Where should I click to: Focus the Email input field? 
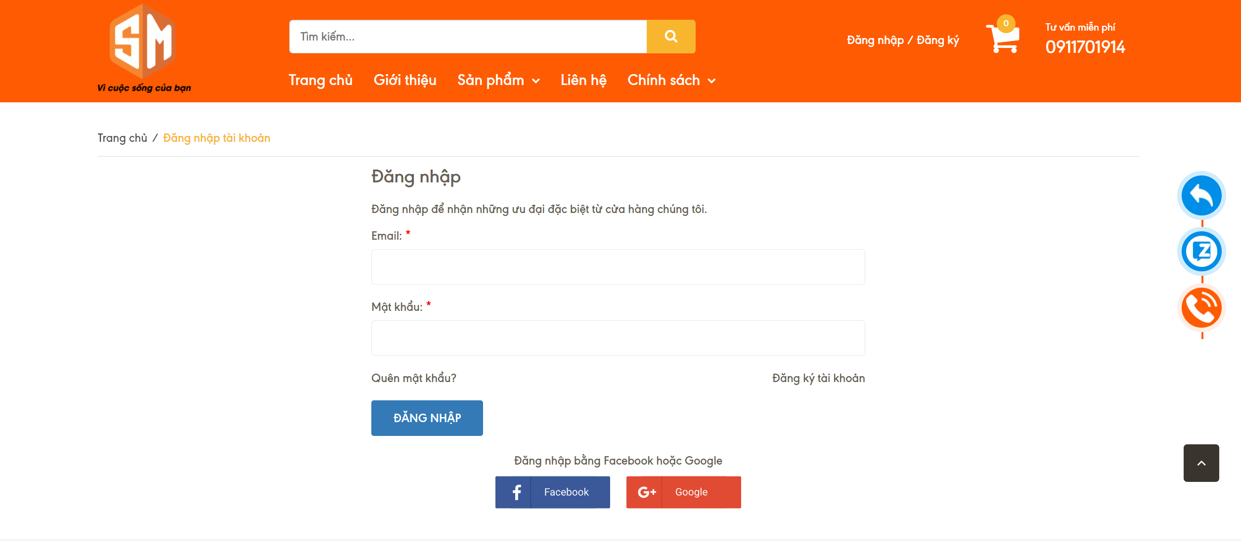(618, 267)
